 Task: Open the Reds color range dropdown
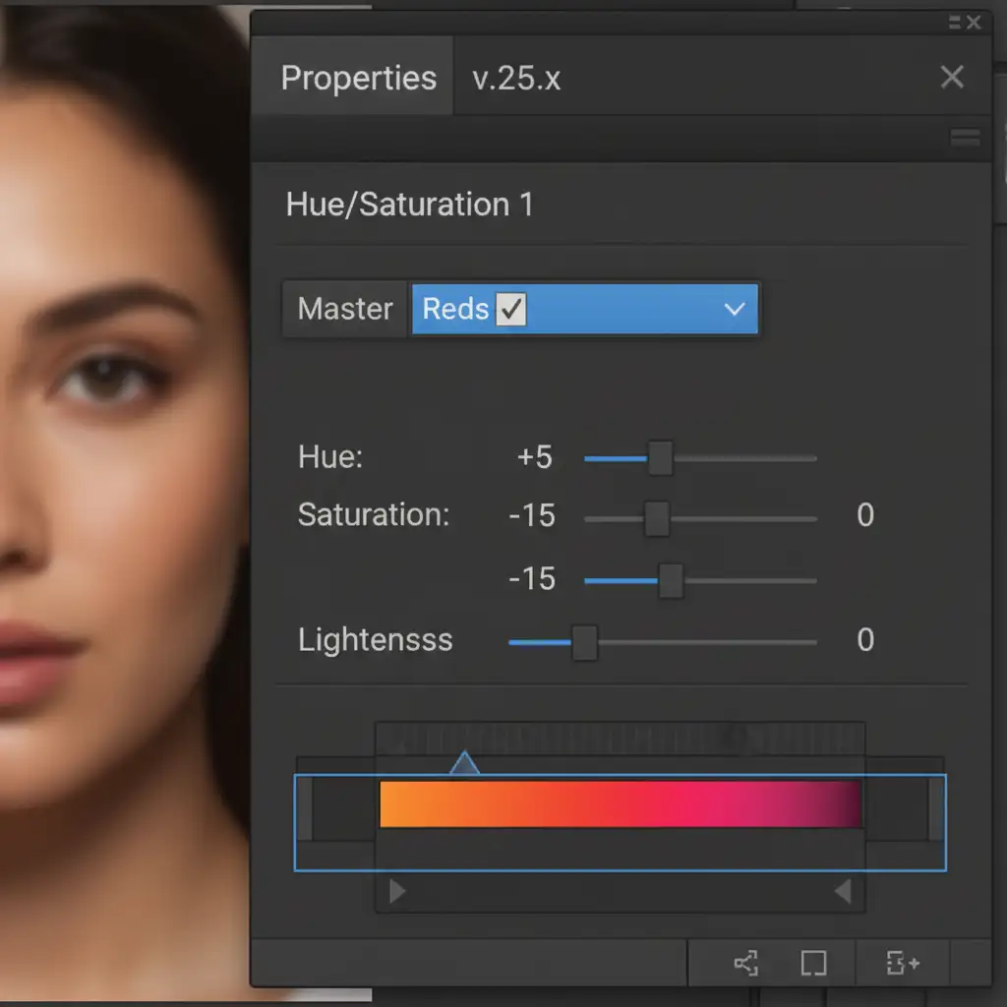[x=734, y=310]
